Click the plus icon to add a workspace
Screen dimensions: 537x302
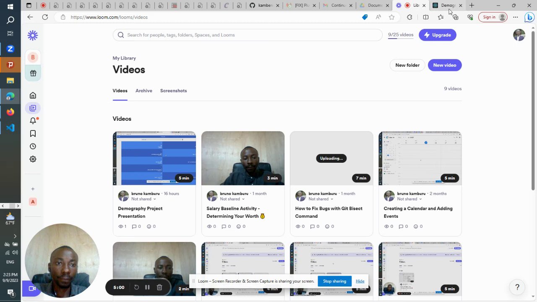click(33, 189)
